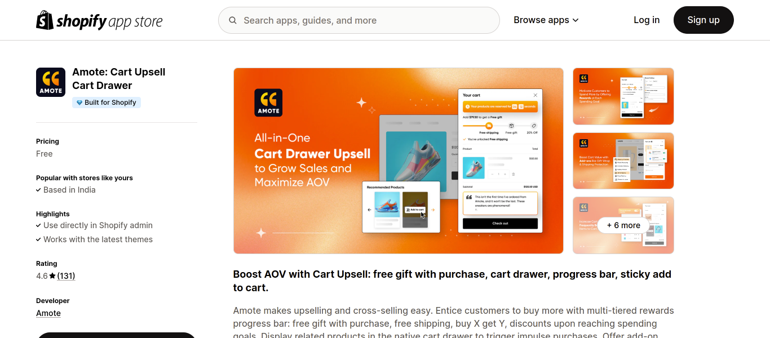Screen dimensions: 770x338
Task: Click the Amote app icon in sidebar
Action: click(51, 82)
